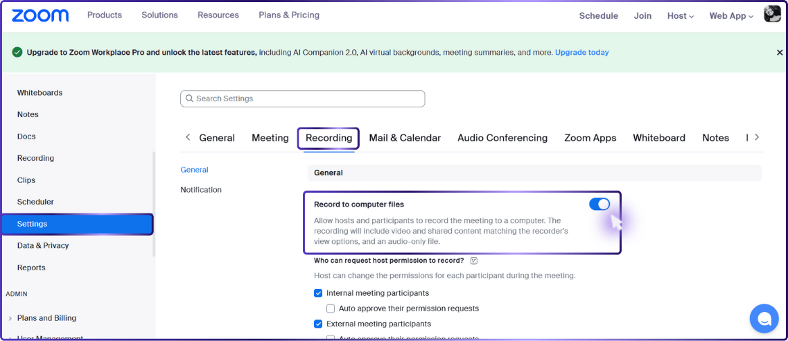Open the profile avatar menu
This screenshot has height=341, width=788.
[773, 15]
